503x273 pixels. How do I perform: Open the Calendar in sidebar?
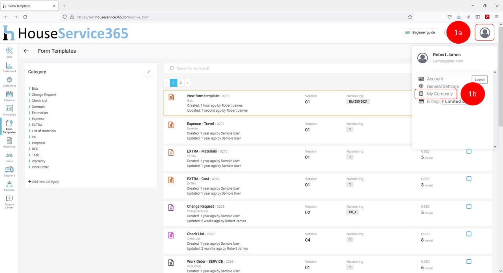(9, 96)
